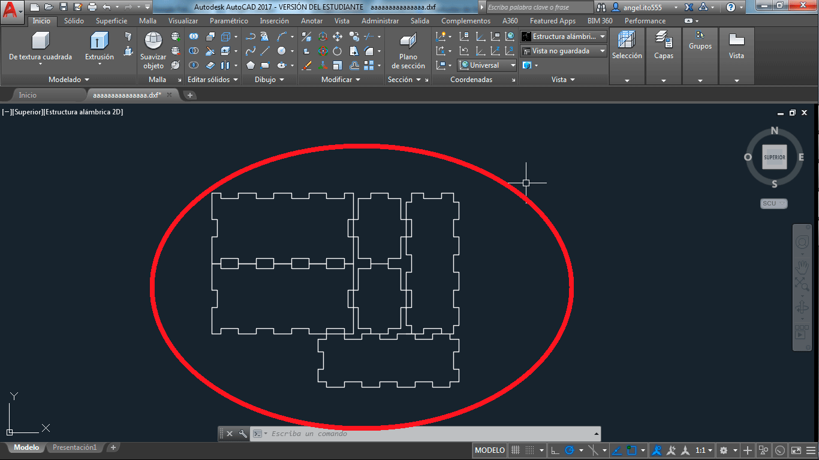819x460 pixels.
Task: Click the customize wrench icon in command line
Action: coord(243,434)
